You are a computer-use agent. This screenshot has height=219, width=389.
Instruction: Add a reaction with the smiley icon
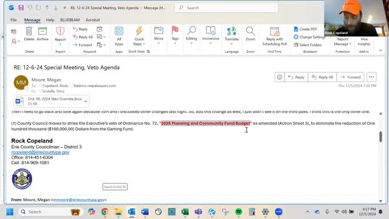point(280,77)
